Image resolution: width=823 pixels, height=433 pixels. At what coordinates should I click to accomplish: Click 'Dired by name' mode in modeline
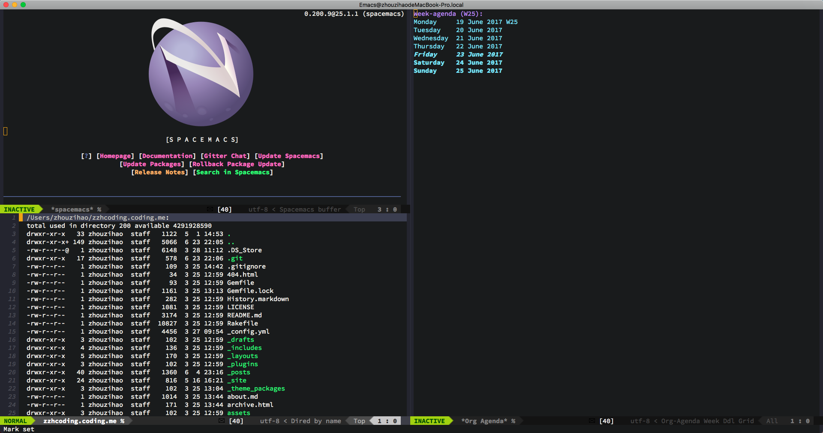pyautogui.click(x=316, y=421)
